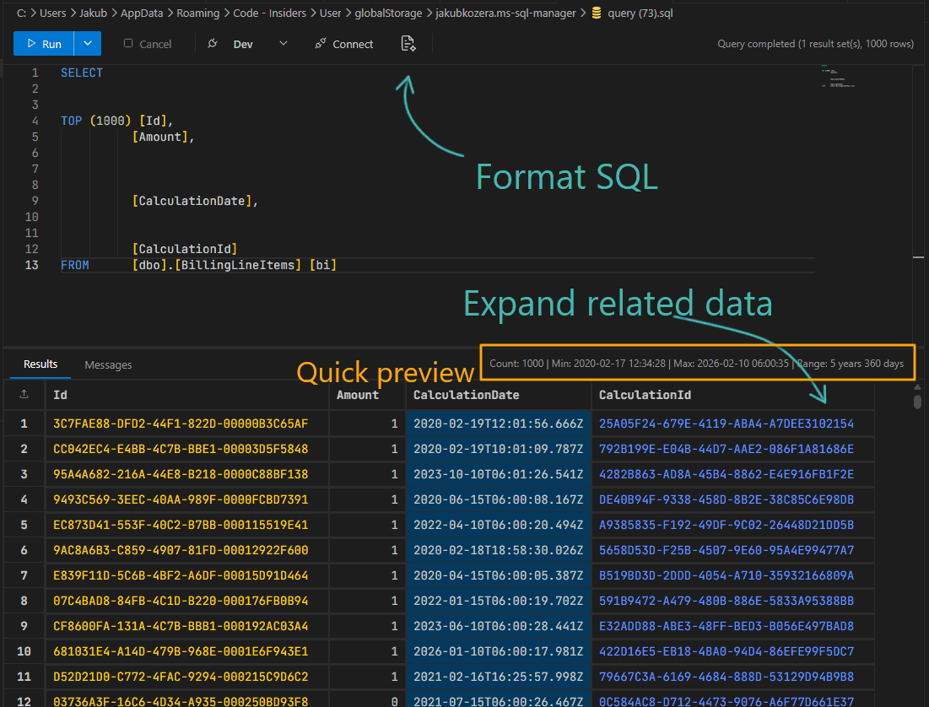Image resolution: width=929 pixels, height=707 pixels.
Task: Click the Amount column header
Action: pyautogui.click(x=358, y=395)
